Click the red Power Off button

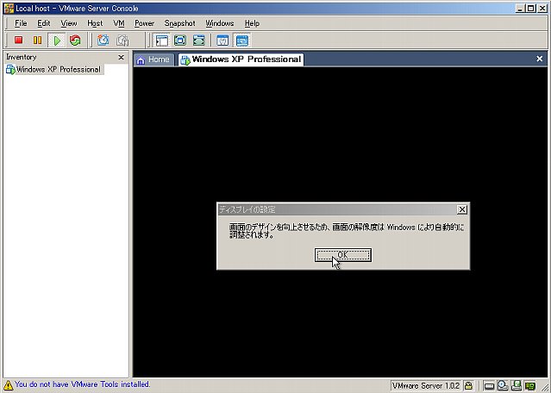[18, 40]
